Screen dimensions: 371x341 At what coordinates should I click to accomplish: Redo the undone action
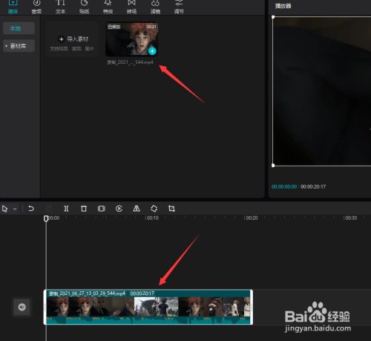49,208
